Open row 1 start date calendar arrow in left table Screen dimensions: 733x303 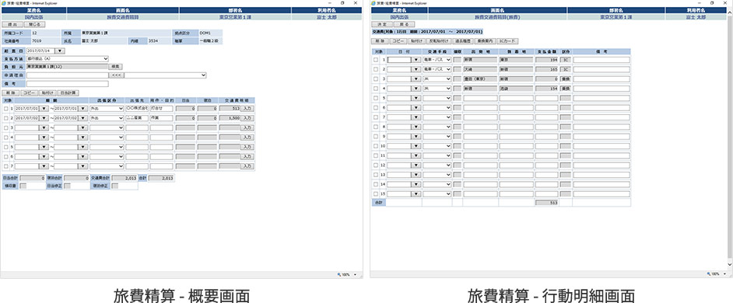pos(44,108)
